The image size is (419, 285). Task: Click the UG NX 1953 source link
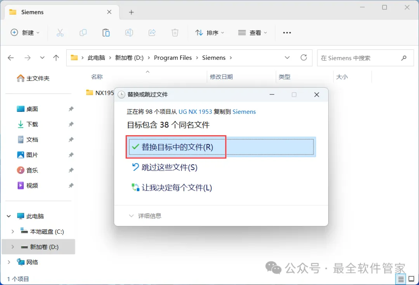click(x=195, y=112)
